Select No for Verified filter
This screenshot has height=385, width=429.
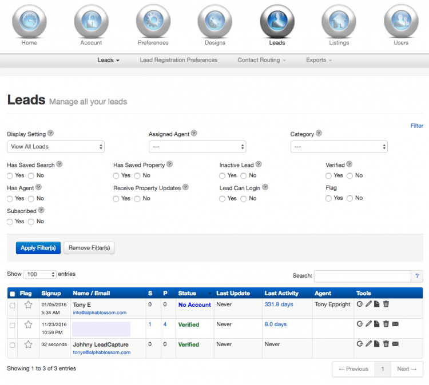point(349,176)
